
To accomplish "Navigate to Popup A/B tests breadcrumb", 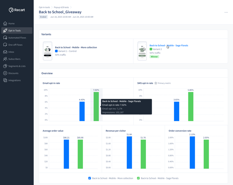I will point(61,7).
